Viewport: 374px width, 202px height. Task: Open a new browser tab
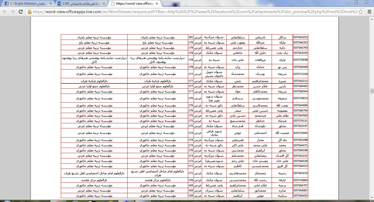click(x=167, y=4)
